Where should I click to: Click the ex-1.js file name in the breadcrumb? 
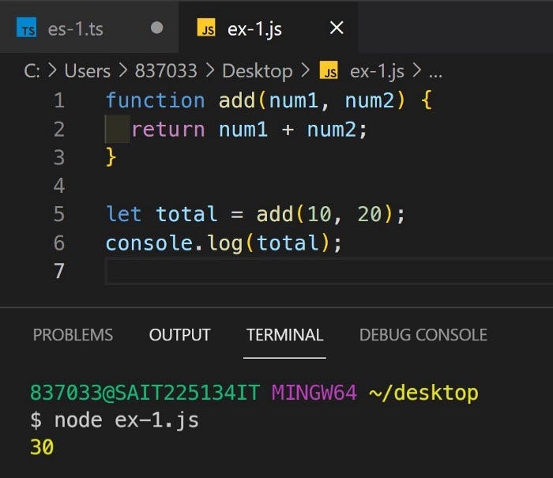click(x=377, y=71)
